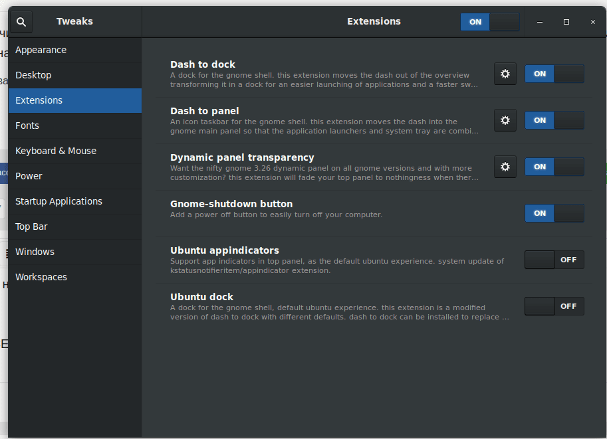Go to Windows settings
This screenshot has width=607, height=439.
point(75,252)
